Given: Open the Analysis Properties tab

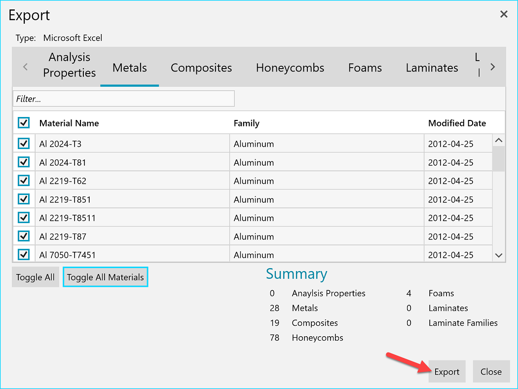Looking at the screenshot, I should (x=70, y=65).
